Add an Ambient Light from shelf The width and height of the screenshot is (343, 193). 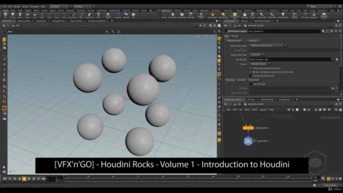click(x=283, y=15)
